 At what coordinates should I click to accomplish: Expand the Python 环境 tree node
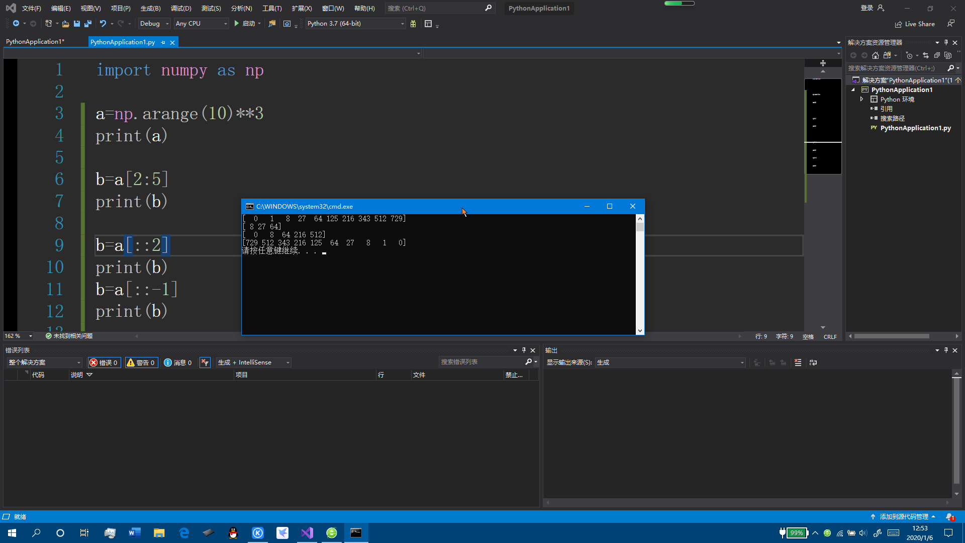[x=861, y=99]
